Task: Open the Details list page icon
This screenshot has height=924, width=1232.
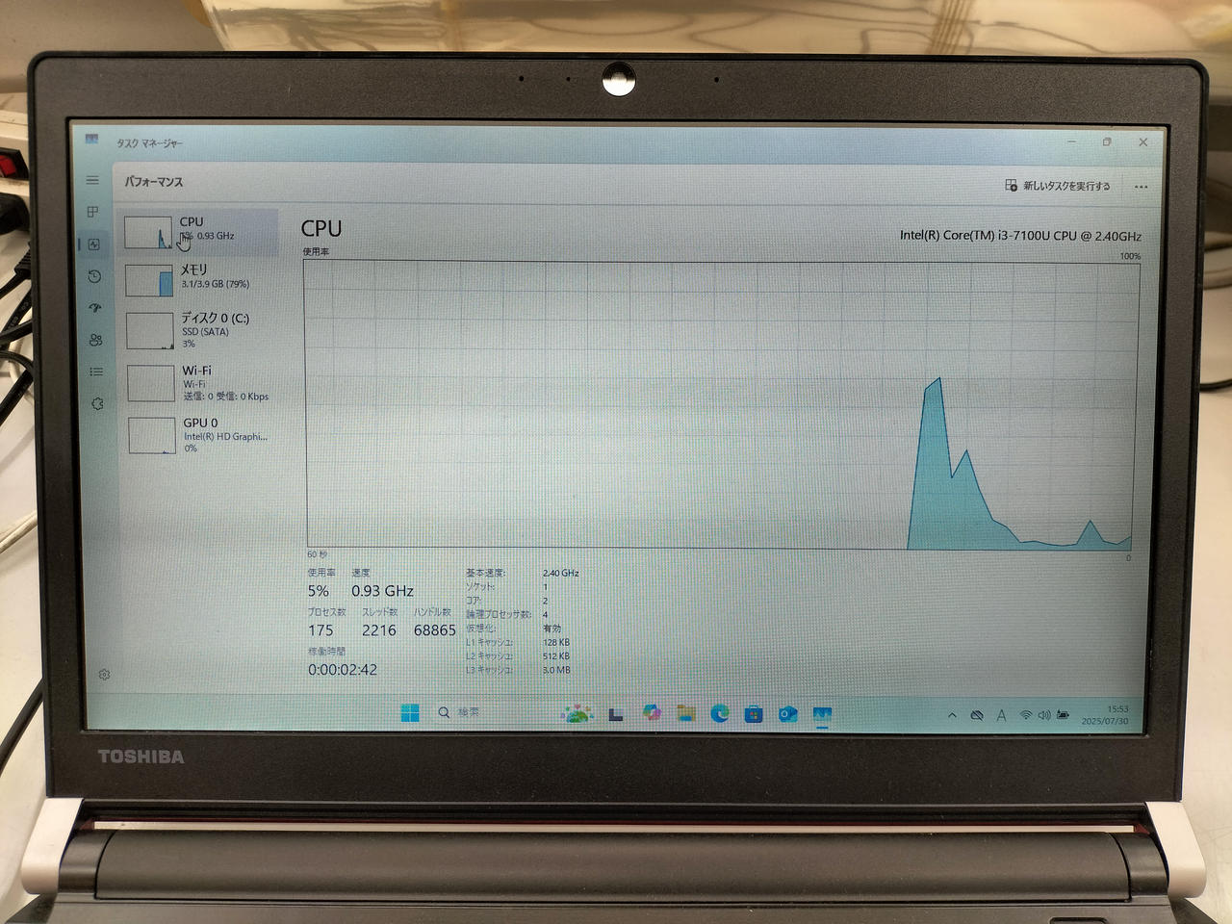Action: click(96, 372)
